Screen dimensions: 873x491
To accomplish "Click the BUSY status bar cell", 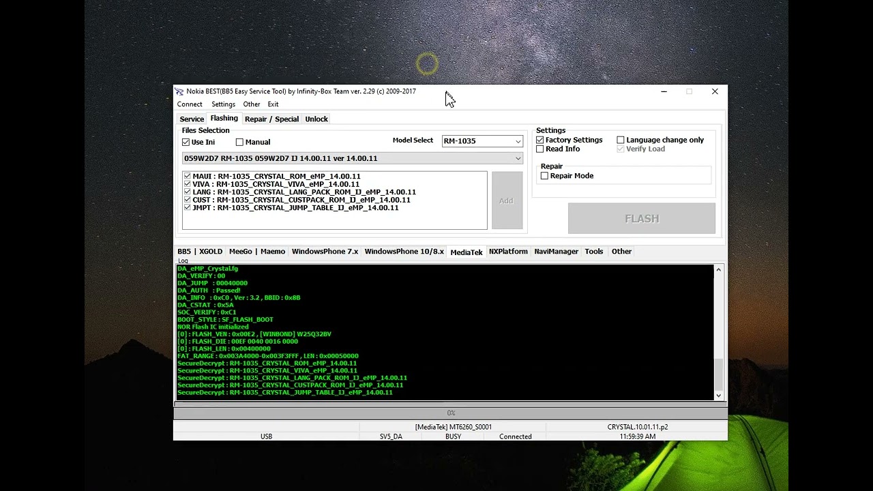I will pos(453,436).
